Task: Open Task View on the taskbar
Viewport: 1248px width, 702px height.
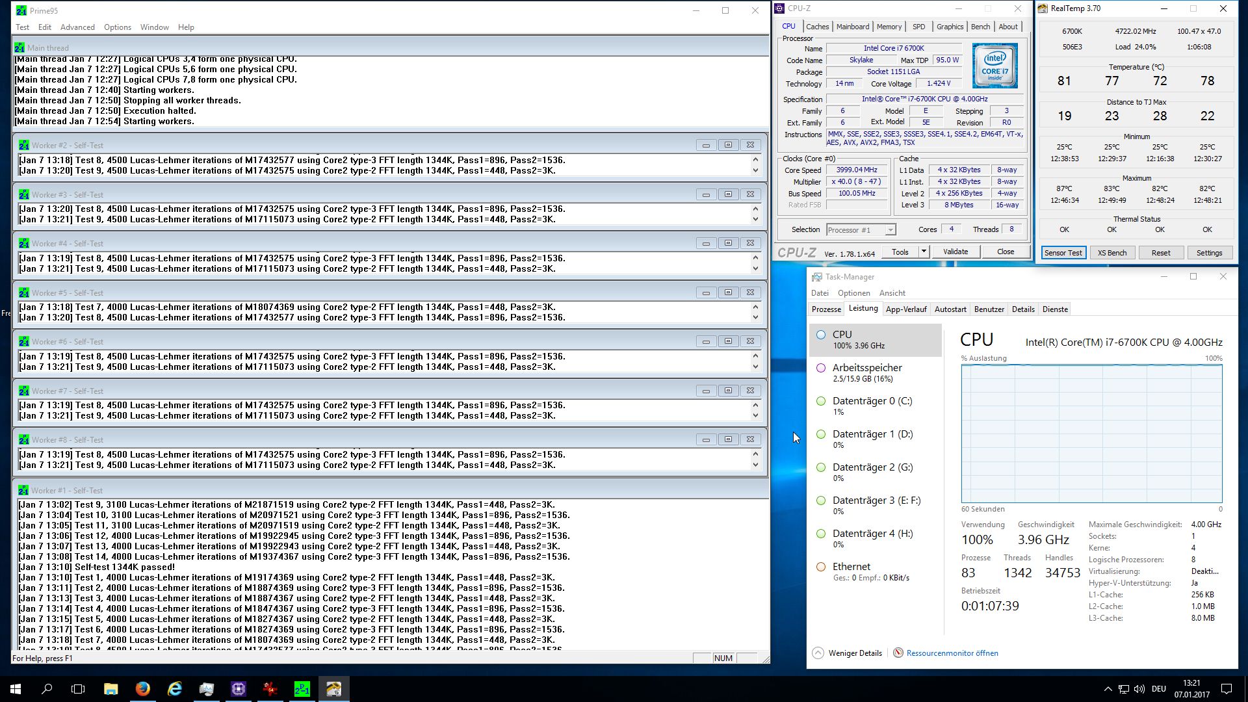Action: click(78, 689)
